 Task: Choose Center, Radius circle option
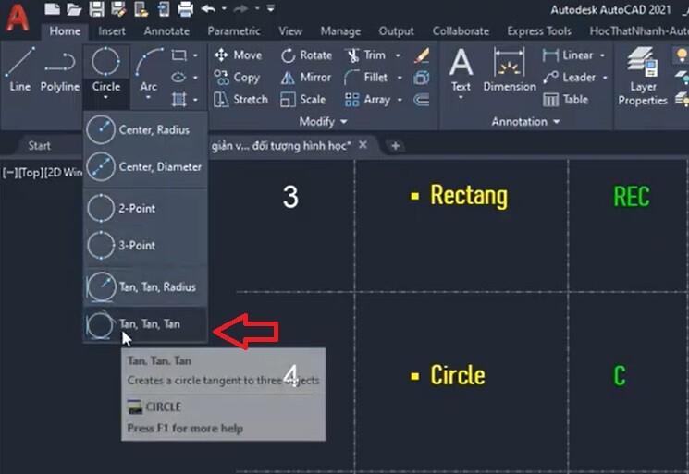pyautogui.click(x=145, y=130)
